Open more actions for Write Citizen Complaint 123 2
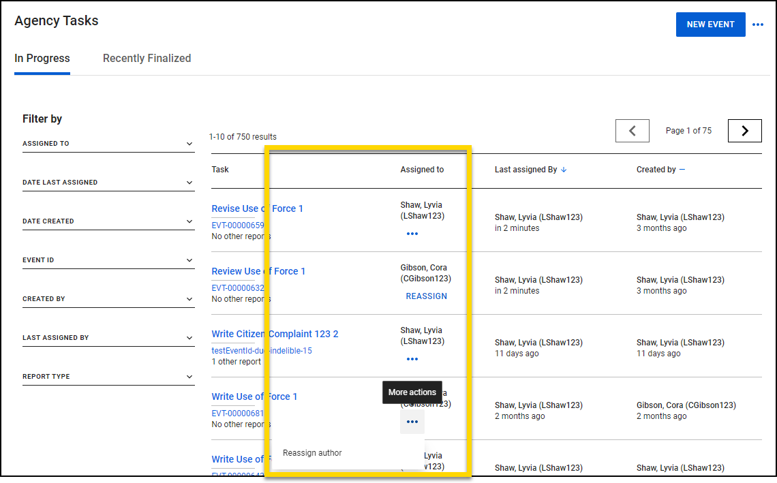 pos(412,358)
